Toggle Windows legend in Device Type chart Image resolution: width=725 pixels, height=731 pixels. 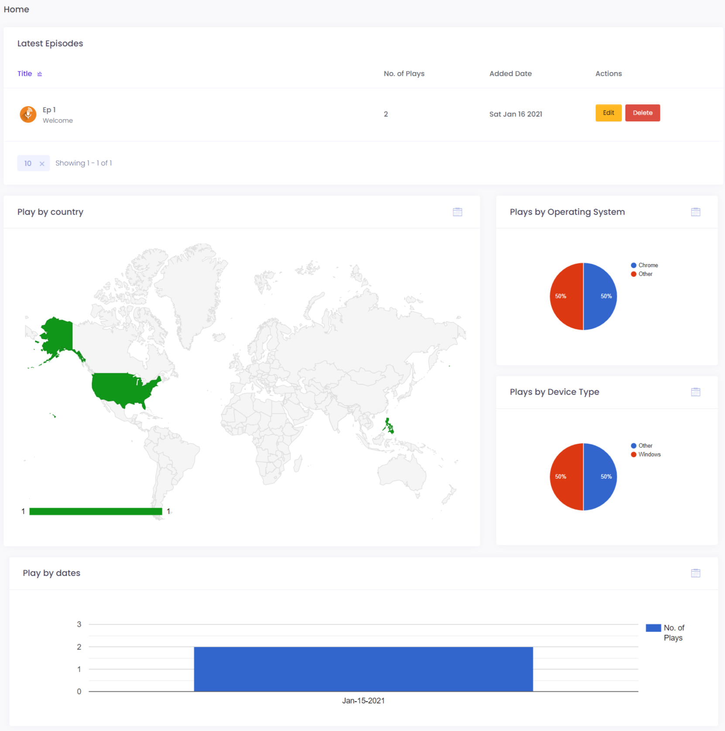646,454
